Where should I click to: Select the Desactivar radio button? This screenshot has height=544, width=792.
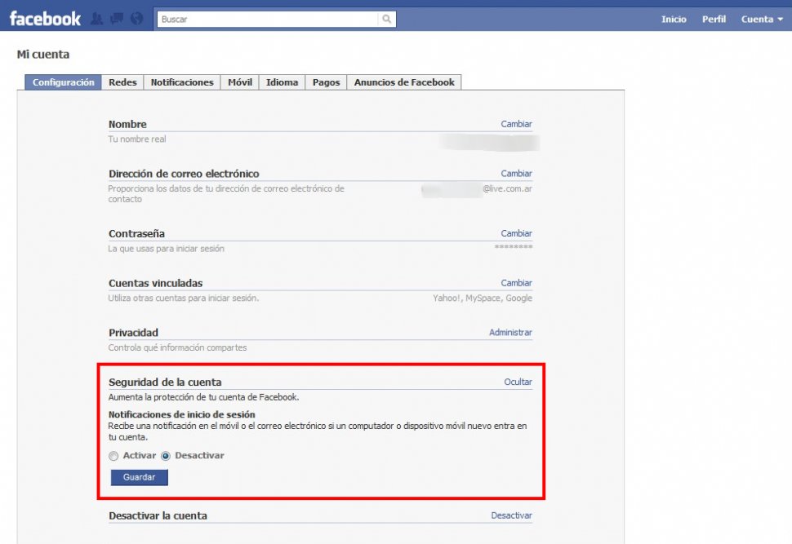tap(166, 456)
